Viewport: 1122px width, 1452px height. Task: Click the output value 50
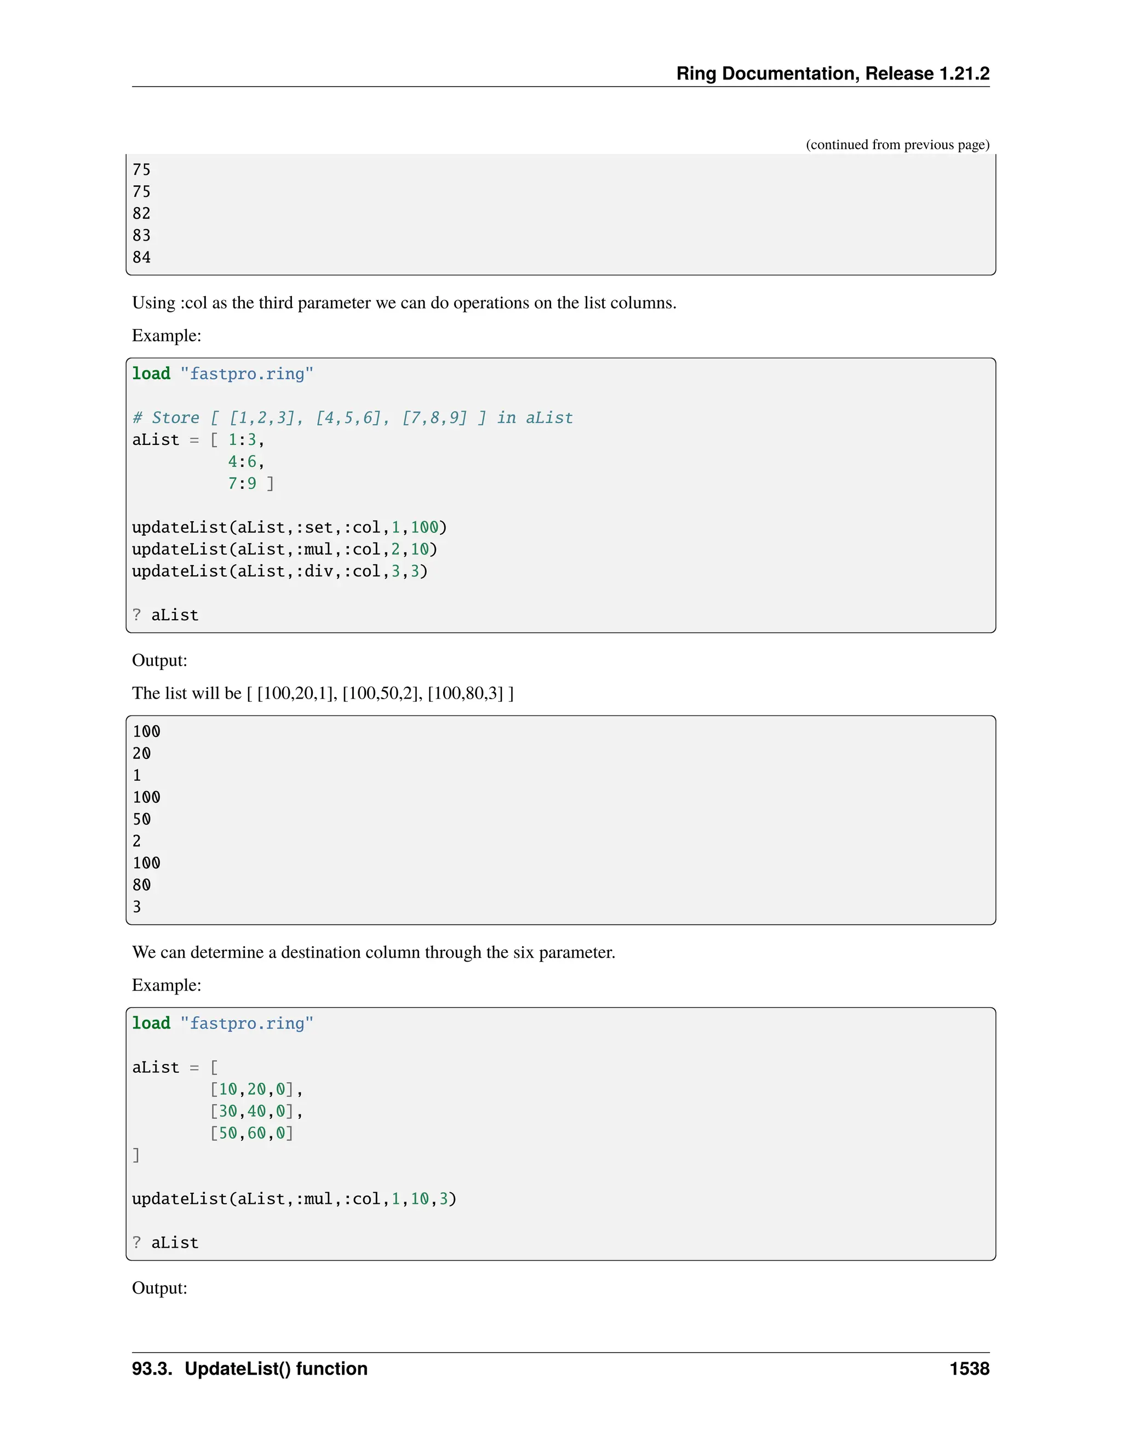click(141, 819)
